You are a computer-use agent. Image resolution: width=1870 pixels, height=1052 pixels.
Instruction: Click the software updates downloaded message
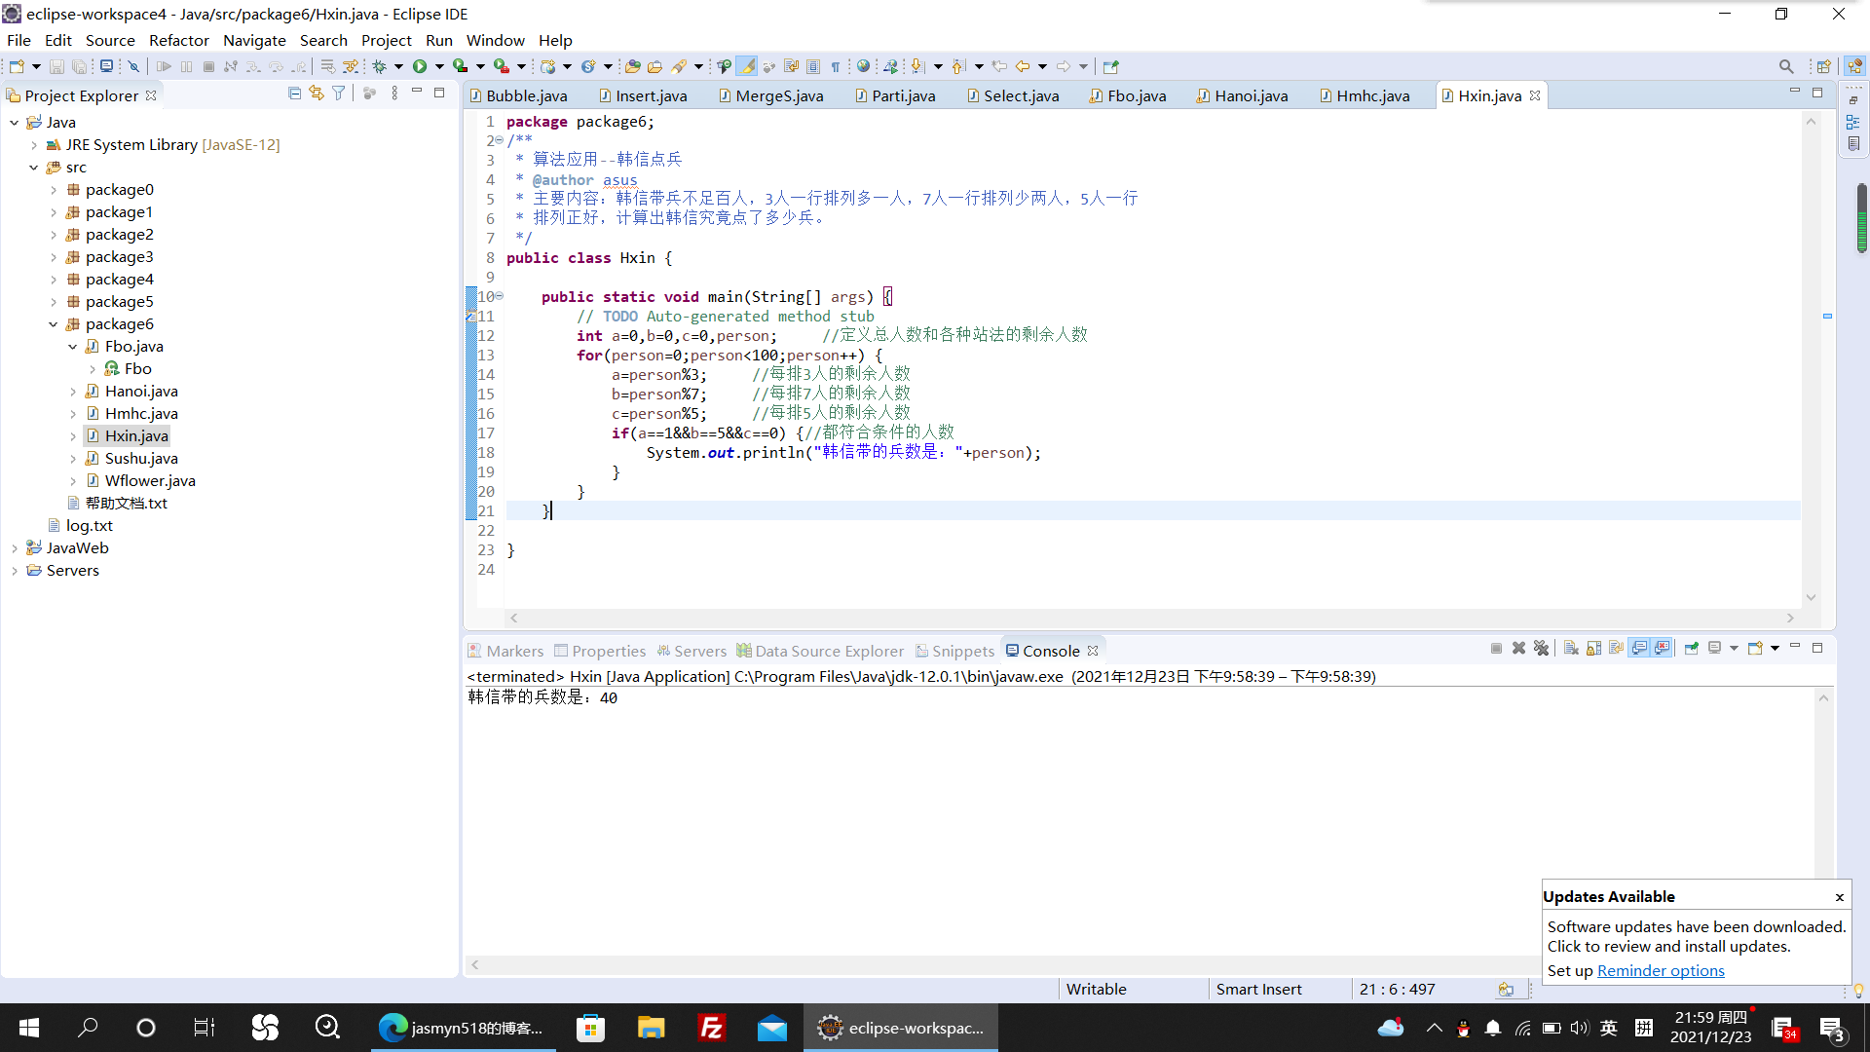pos(1697,936)
